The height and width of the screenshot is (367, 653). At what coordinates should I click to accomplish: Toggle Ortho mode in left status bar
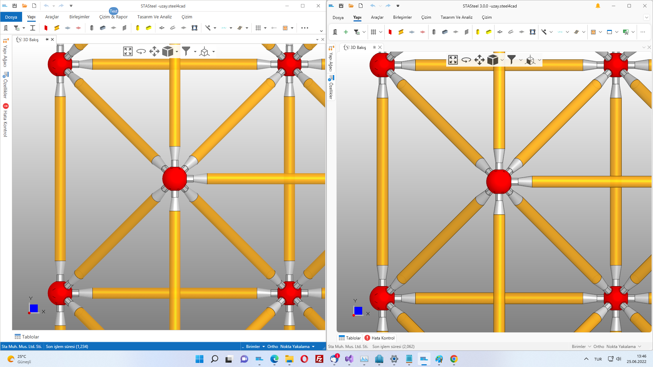pyautogui.click(x=272, y=347)
